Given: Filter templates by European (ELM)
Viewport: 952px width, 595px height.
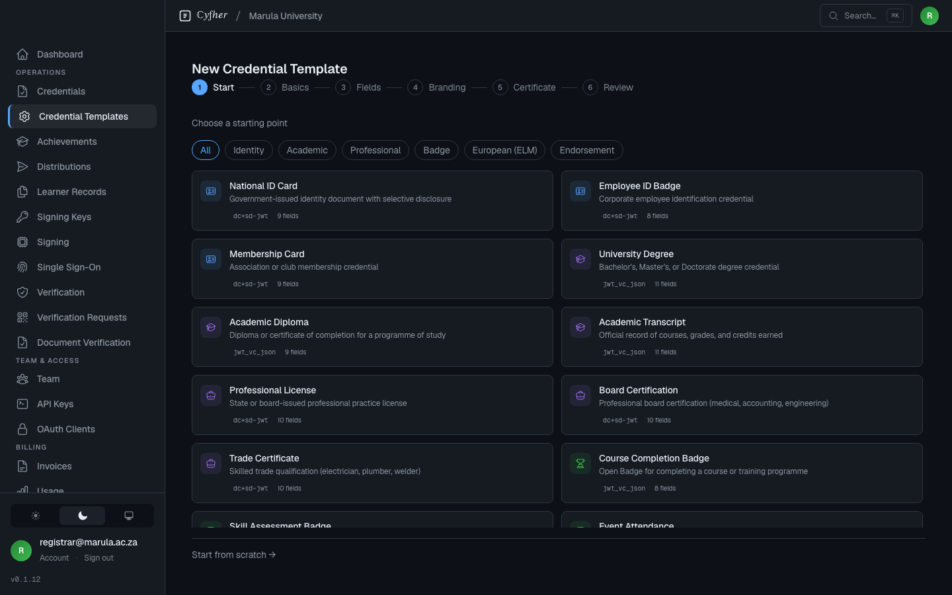Looking at the screenshot, I should [x=505, y=150].
